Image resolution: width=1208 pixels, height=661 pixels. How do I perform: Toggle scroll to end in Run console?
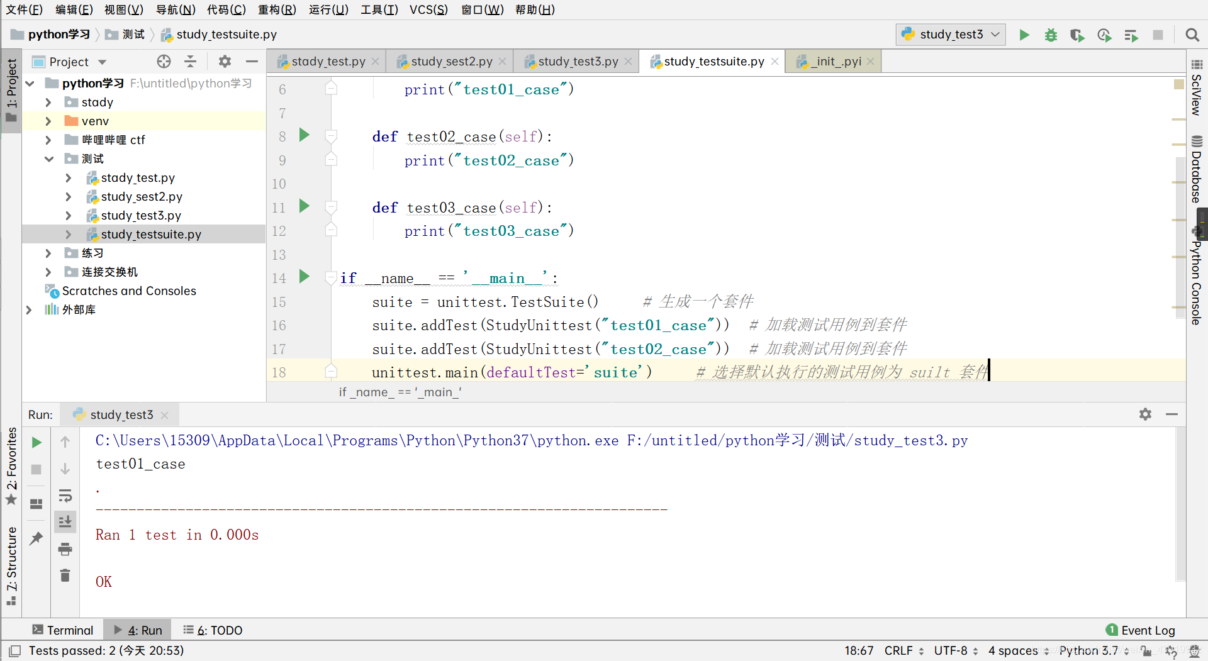(x=65, y=521)
